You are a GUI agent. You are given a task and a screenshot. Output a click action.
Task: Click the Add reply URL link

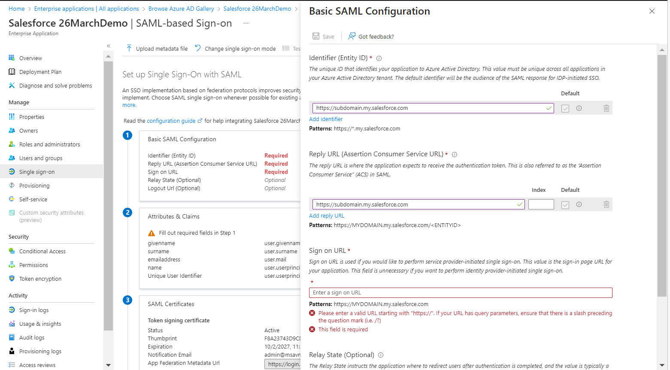click(x=327, y=216)
